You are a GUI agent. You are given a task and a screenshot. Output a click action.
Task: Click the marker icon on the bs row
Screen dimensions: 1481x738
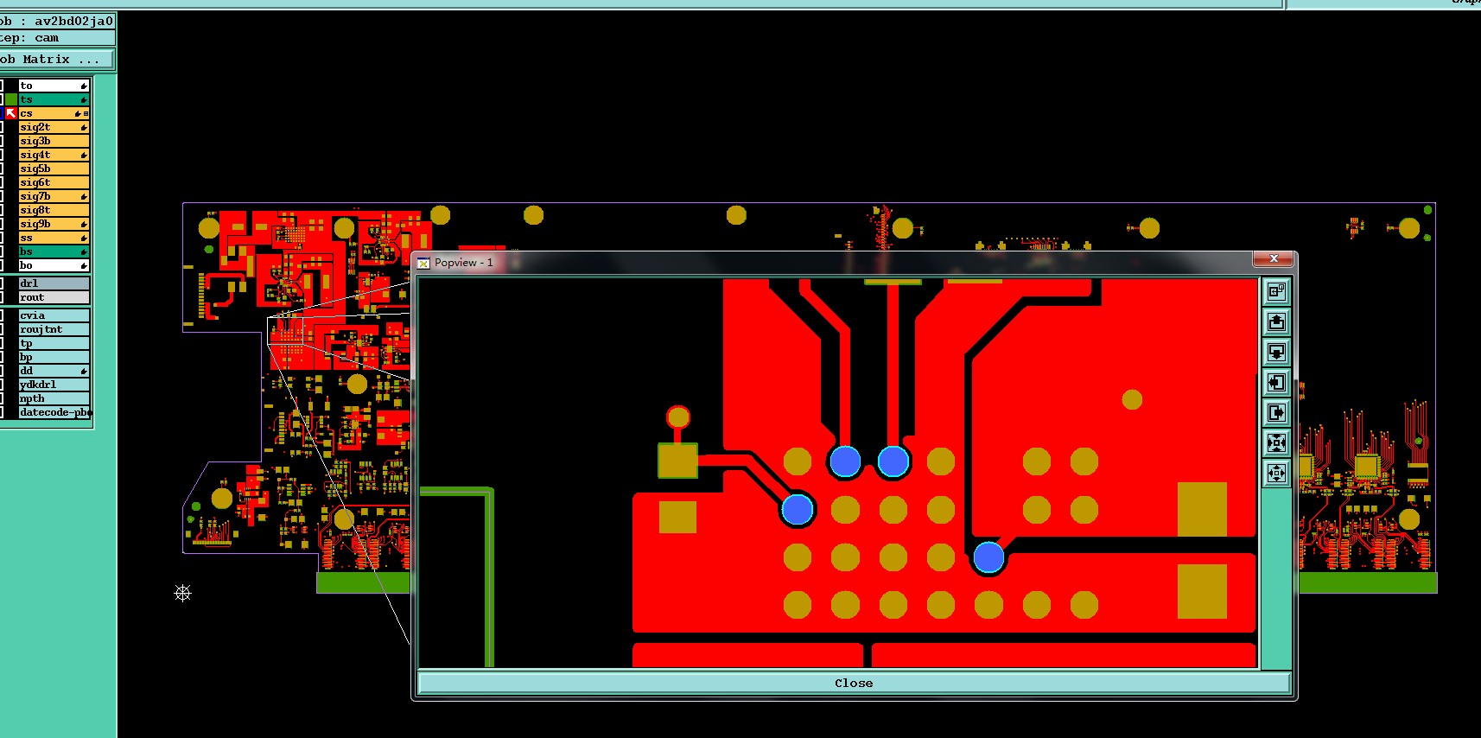tap(84, 251)
